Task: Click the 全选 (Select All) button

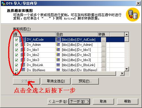Action: 27,81
